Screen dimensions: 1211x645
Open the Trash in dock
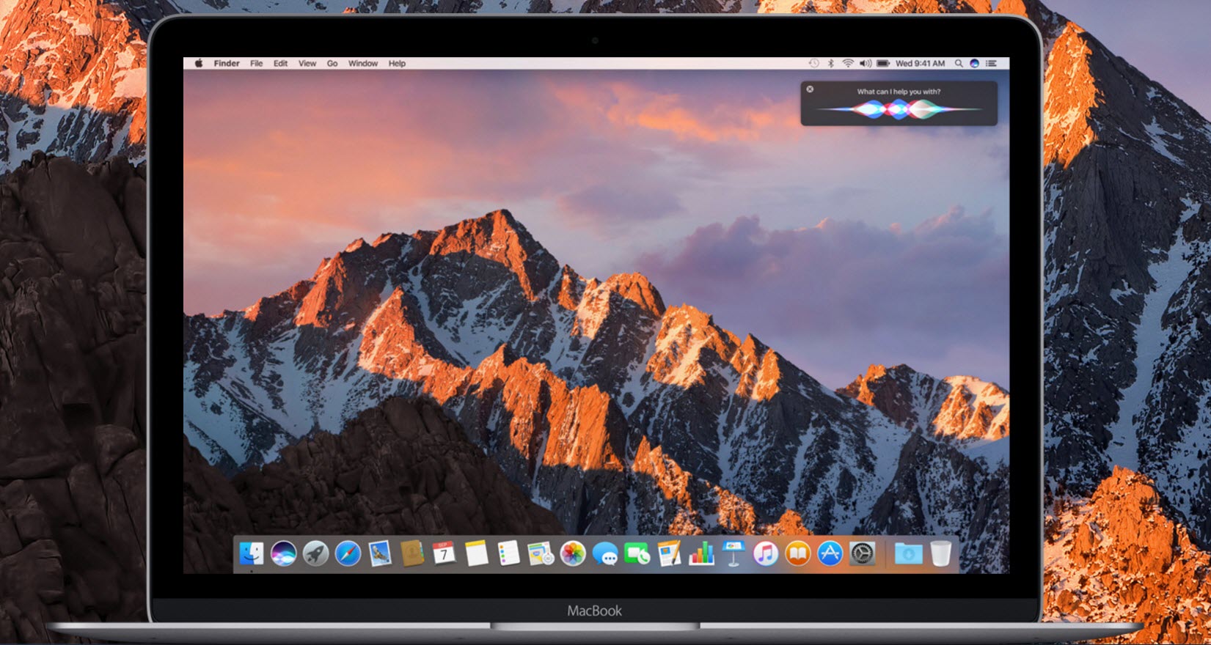tap(941, 553)
